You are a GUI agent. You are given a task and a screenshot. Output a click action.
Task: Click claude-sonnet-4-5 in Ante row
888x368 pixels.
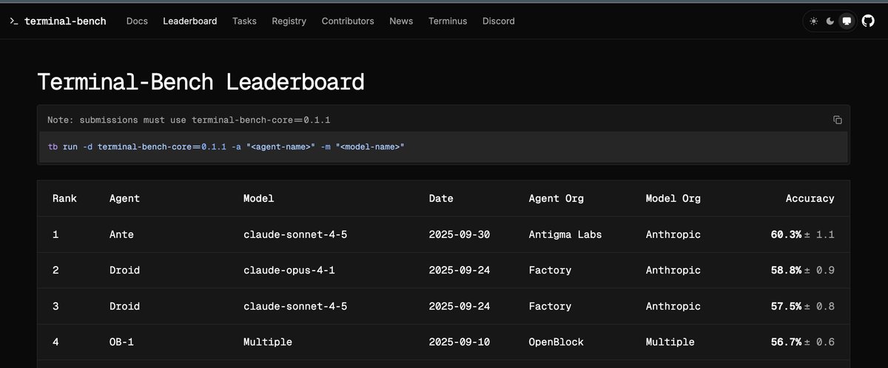pos(295,234)
